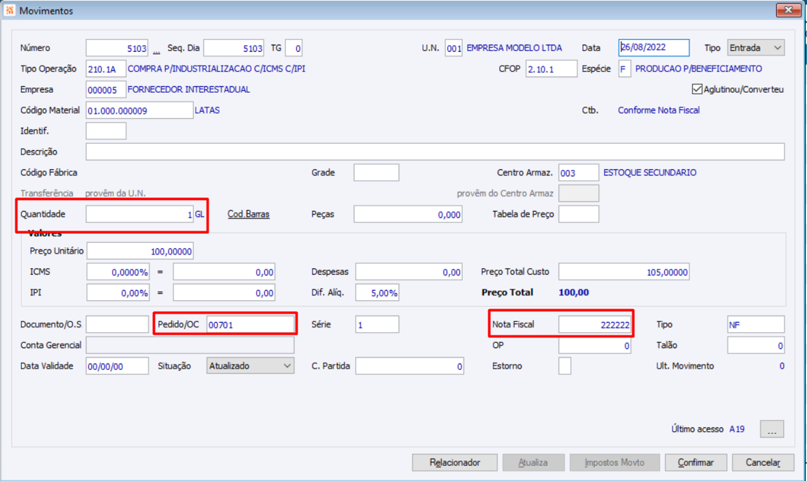807x481 pixels.
Task: Focus the Empresa field 000005
Action: coord(106,89)
